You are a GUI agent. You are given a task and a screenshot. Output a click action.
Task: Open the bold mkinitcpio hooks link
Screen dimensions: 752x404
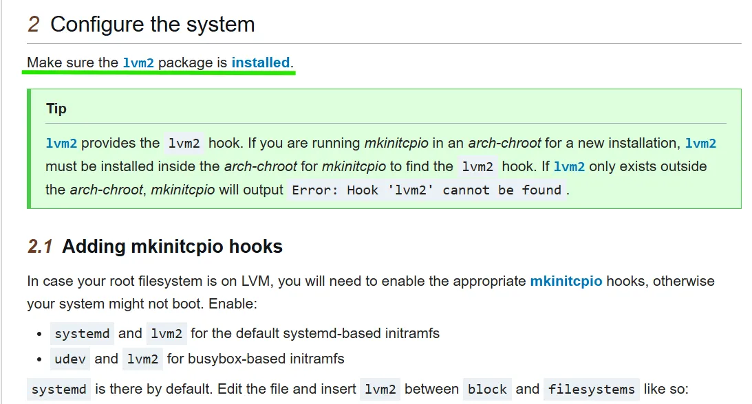click(x=566, y=281)
